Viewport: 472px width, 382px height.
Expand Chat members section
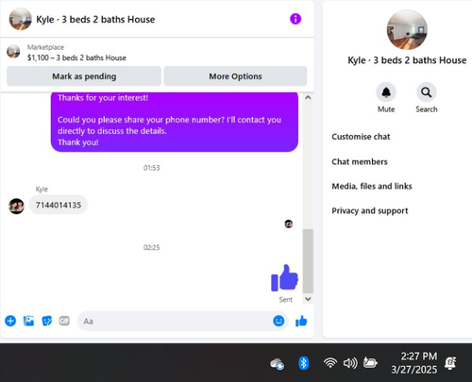[x=360, y=161]
